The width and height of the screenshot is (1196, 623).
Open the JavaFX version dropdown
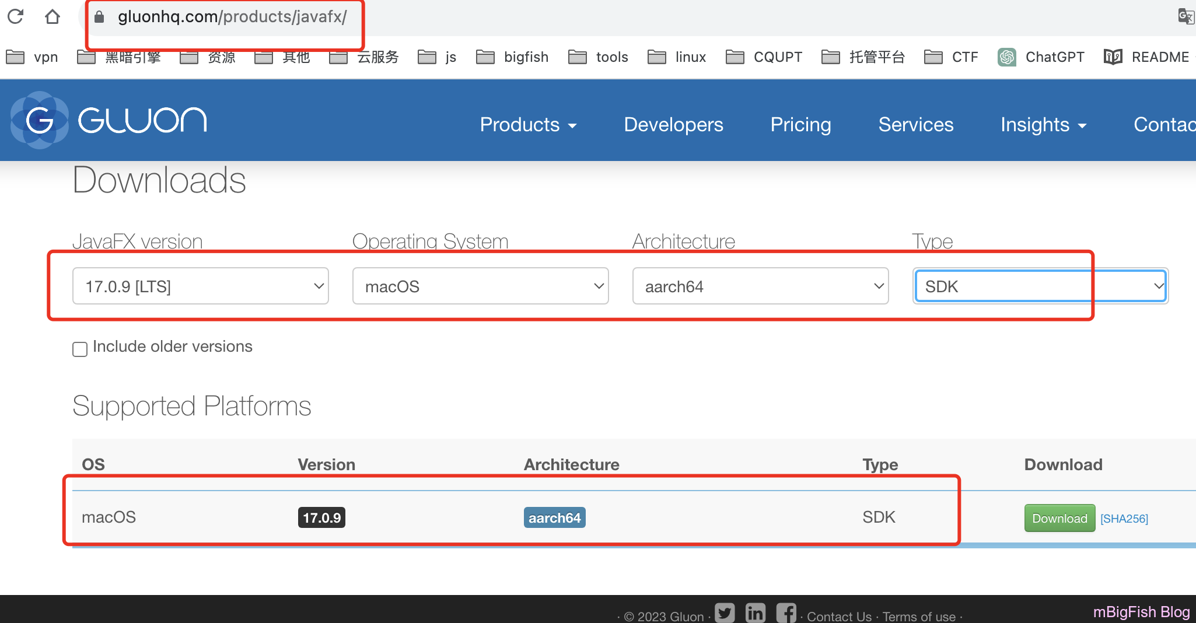[200, 286]
